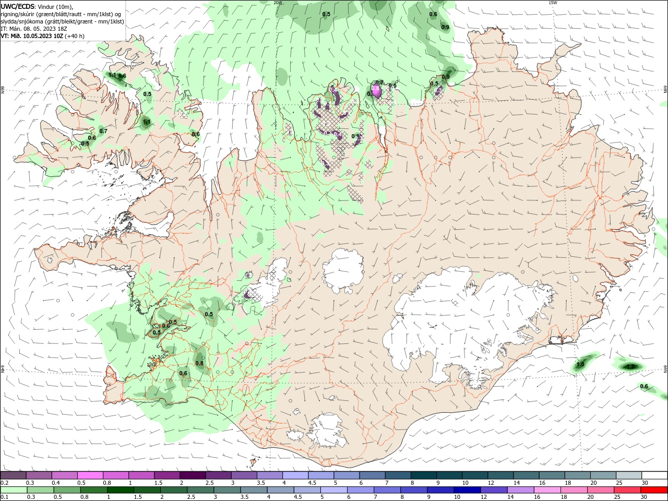Click the lilac 14 swatch in rain legend
668x501 pixels.
tap(521, 490)
